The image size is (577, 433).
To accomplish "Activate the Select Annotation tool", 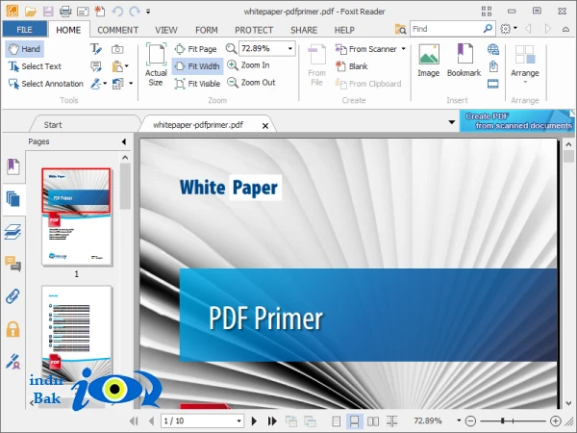I will coord(46,84).
